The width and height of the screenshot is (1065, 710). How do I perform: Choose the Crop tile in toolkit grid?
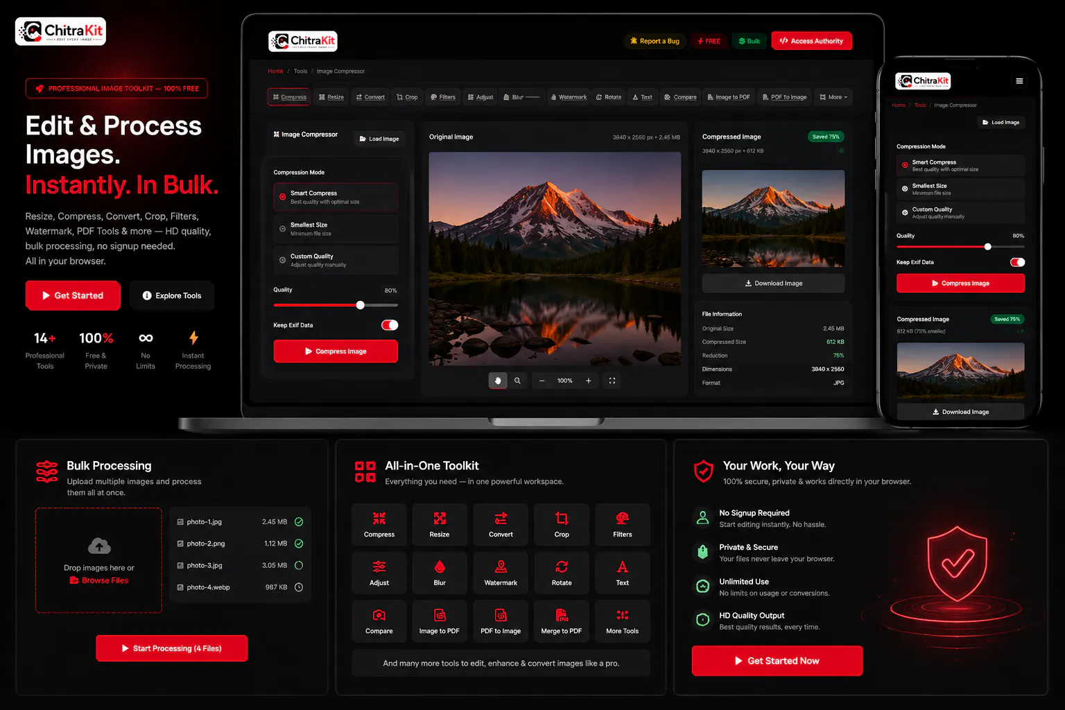point(562,525)
